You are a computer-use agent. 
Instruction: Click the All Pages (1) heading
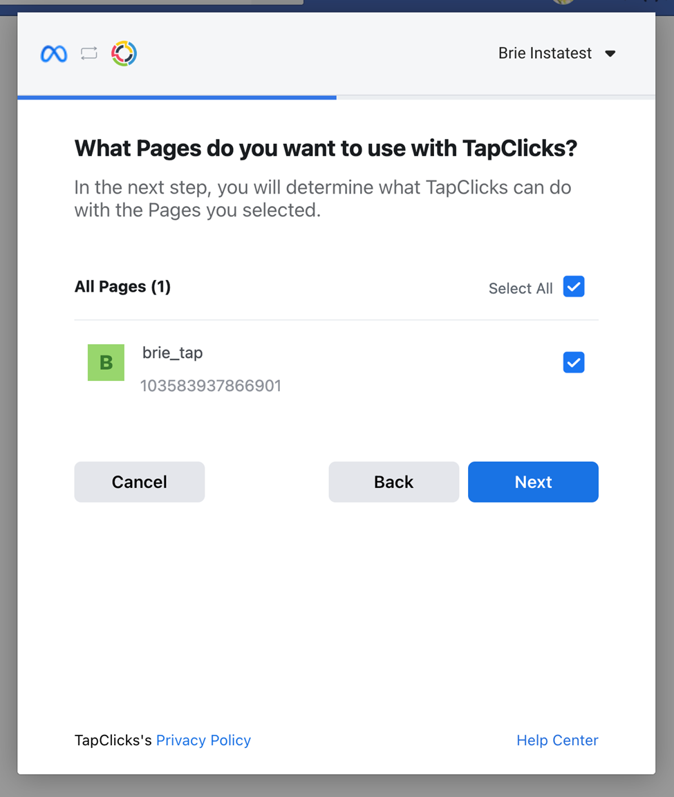122,287
